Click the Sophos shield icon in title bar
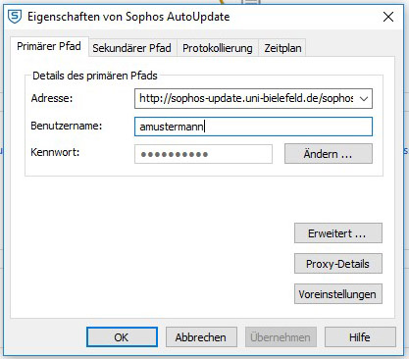The width and height of the screenshot is (409, 359). (15, 17)
